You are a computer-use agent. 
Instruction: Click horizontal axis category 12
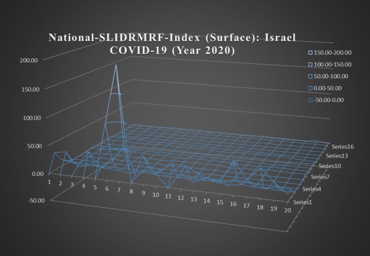[x=181, y=198]
